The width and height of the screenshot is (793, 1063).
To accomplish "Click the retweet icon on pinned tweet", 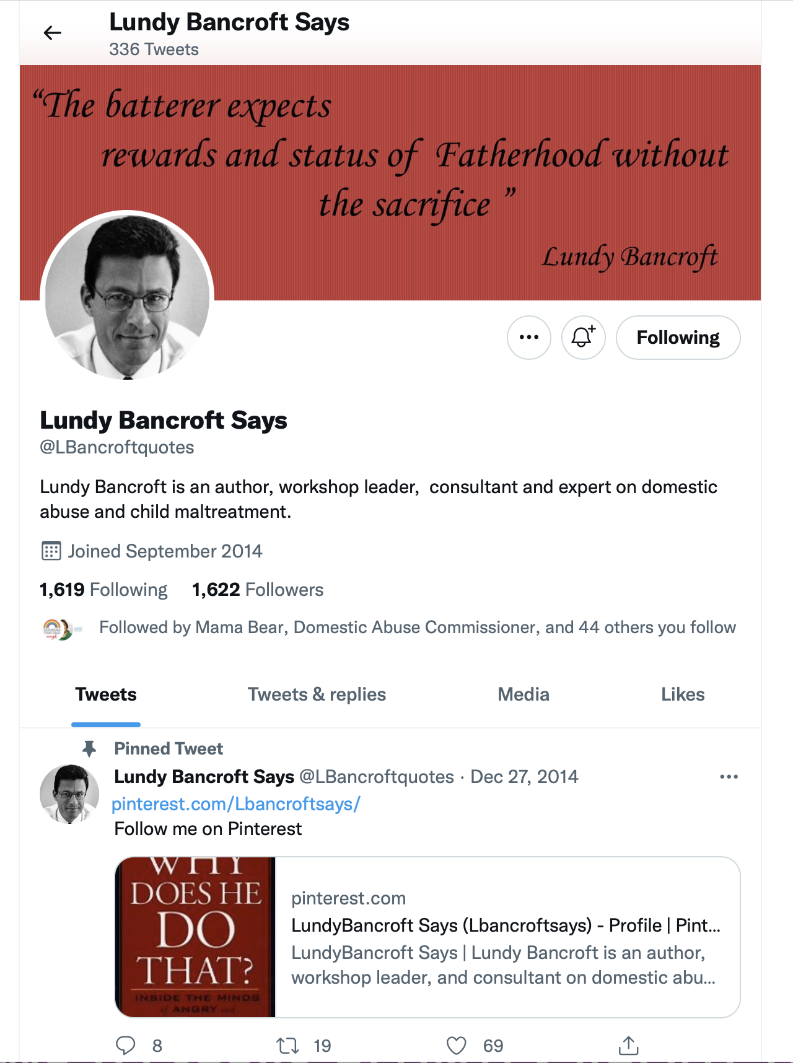I will pos(287,1046).
